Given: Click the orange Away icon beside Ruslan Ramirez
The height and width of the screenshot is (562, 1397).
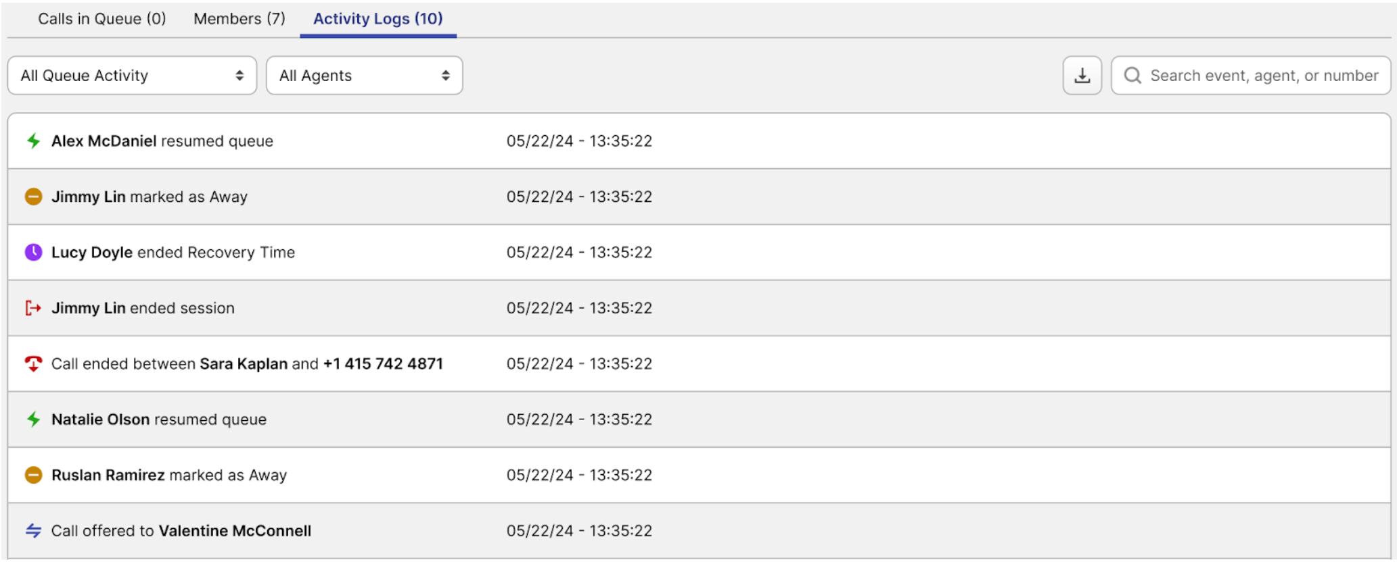Looking at the screenshot, I should pos(33,475).
